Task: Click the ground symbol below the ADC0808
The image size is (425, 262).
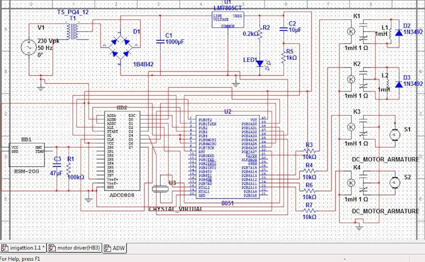Action: [88, 200]
